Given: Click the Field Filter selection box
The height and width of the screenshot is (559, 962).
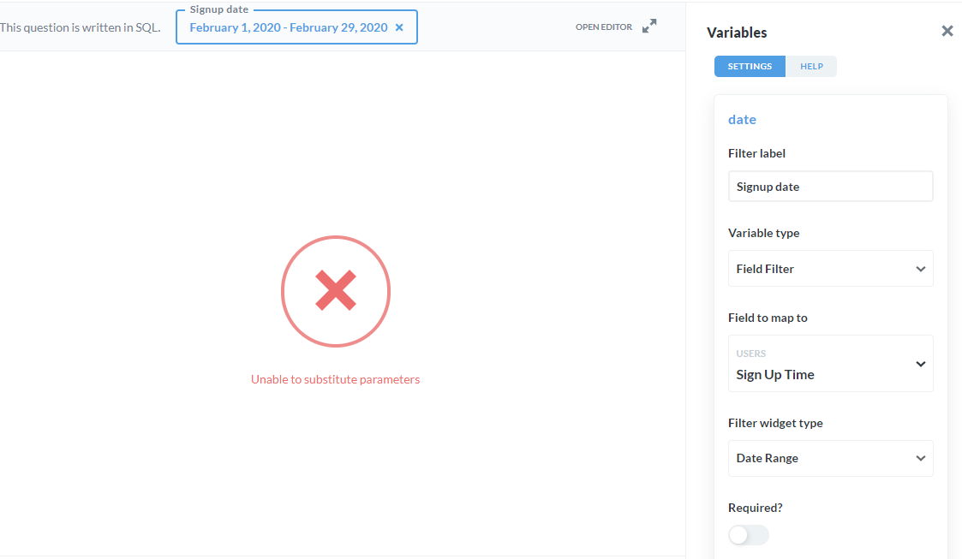Looking at the screenshot, I should point(830,268).
